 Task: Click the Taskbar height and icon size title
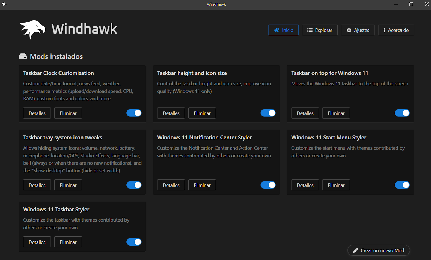pyautogui.click(x=192, y=73)
